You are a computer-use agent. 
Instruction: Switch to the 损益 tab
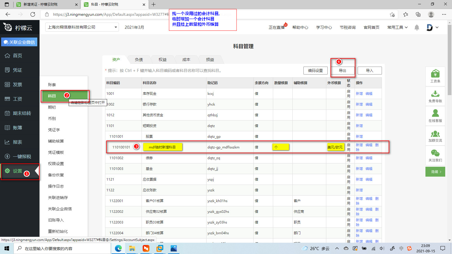point(210,60)
